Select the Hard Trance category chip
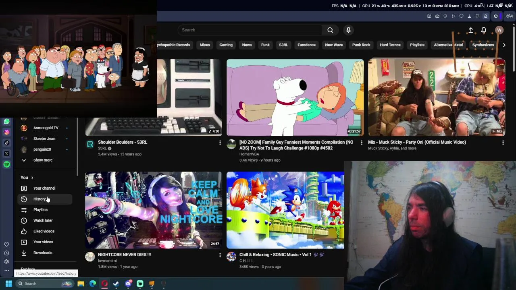This screenshot has height=290, width=516. (390, 45)
